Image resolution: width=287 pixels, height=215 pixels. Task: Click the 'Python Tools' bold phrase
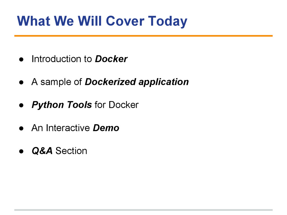[x=62, y=105]
